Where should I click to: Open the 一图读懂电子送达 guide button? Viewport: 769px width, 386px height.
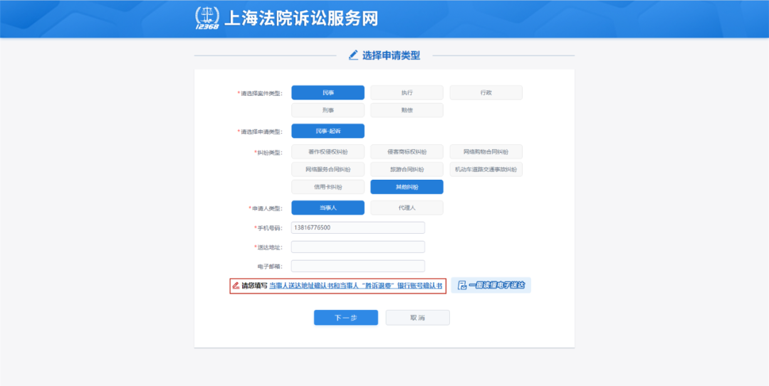point(491,285)
